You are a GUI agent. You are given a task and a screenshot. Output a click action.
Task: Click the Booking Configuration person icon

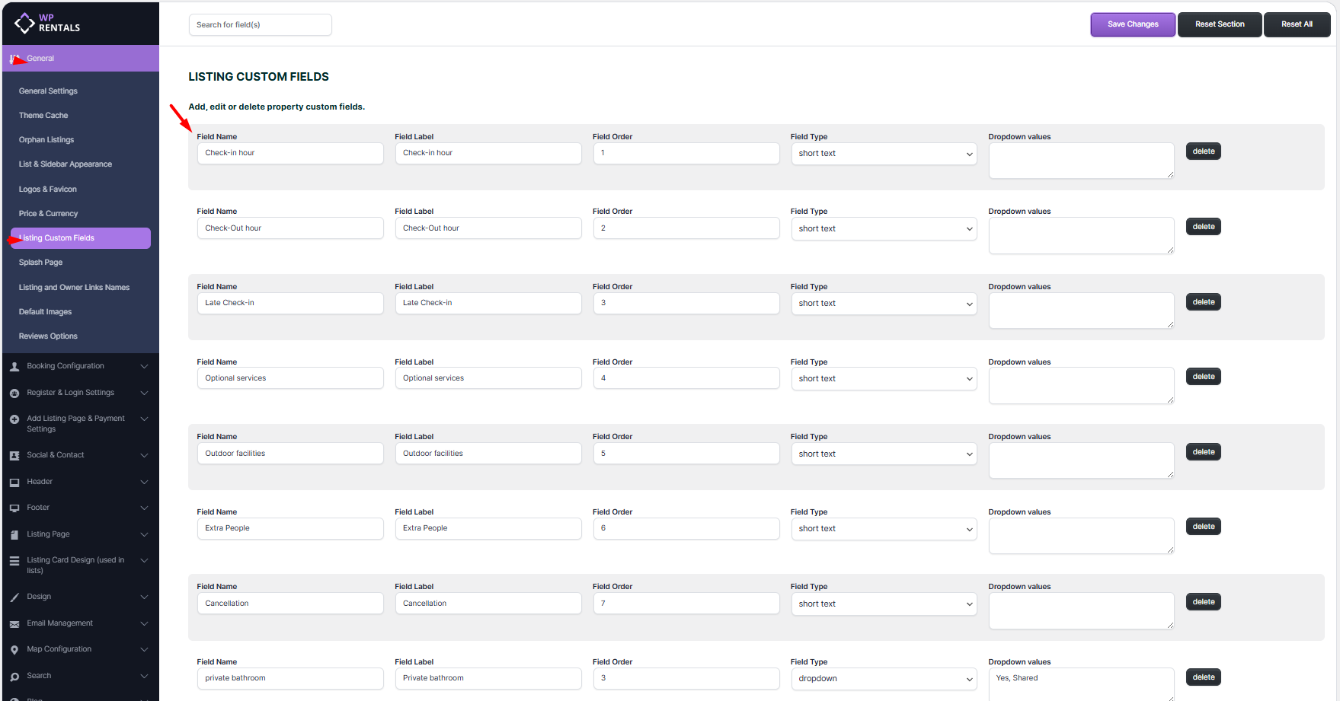tap(14, 367)
